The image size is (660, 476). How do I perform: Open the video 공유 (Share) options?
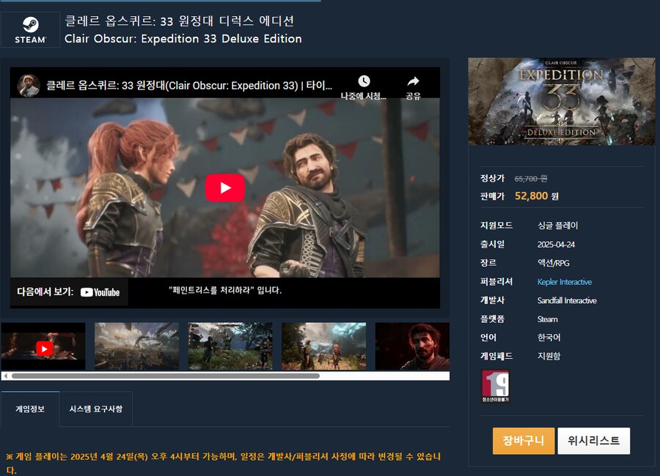(x=413, y=82)
